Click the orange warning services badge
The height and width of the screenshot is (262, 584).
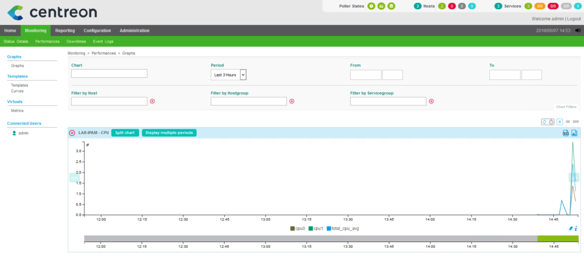pyautogui.click(x=540, y=6)
